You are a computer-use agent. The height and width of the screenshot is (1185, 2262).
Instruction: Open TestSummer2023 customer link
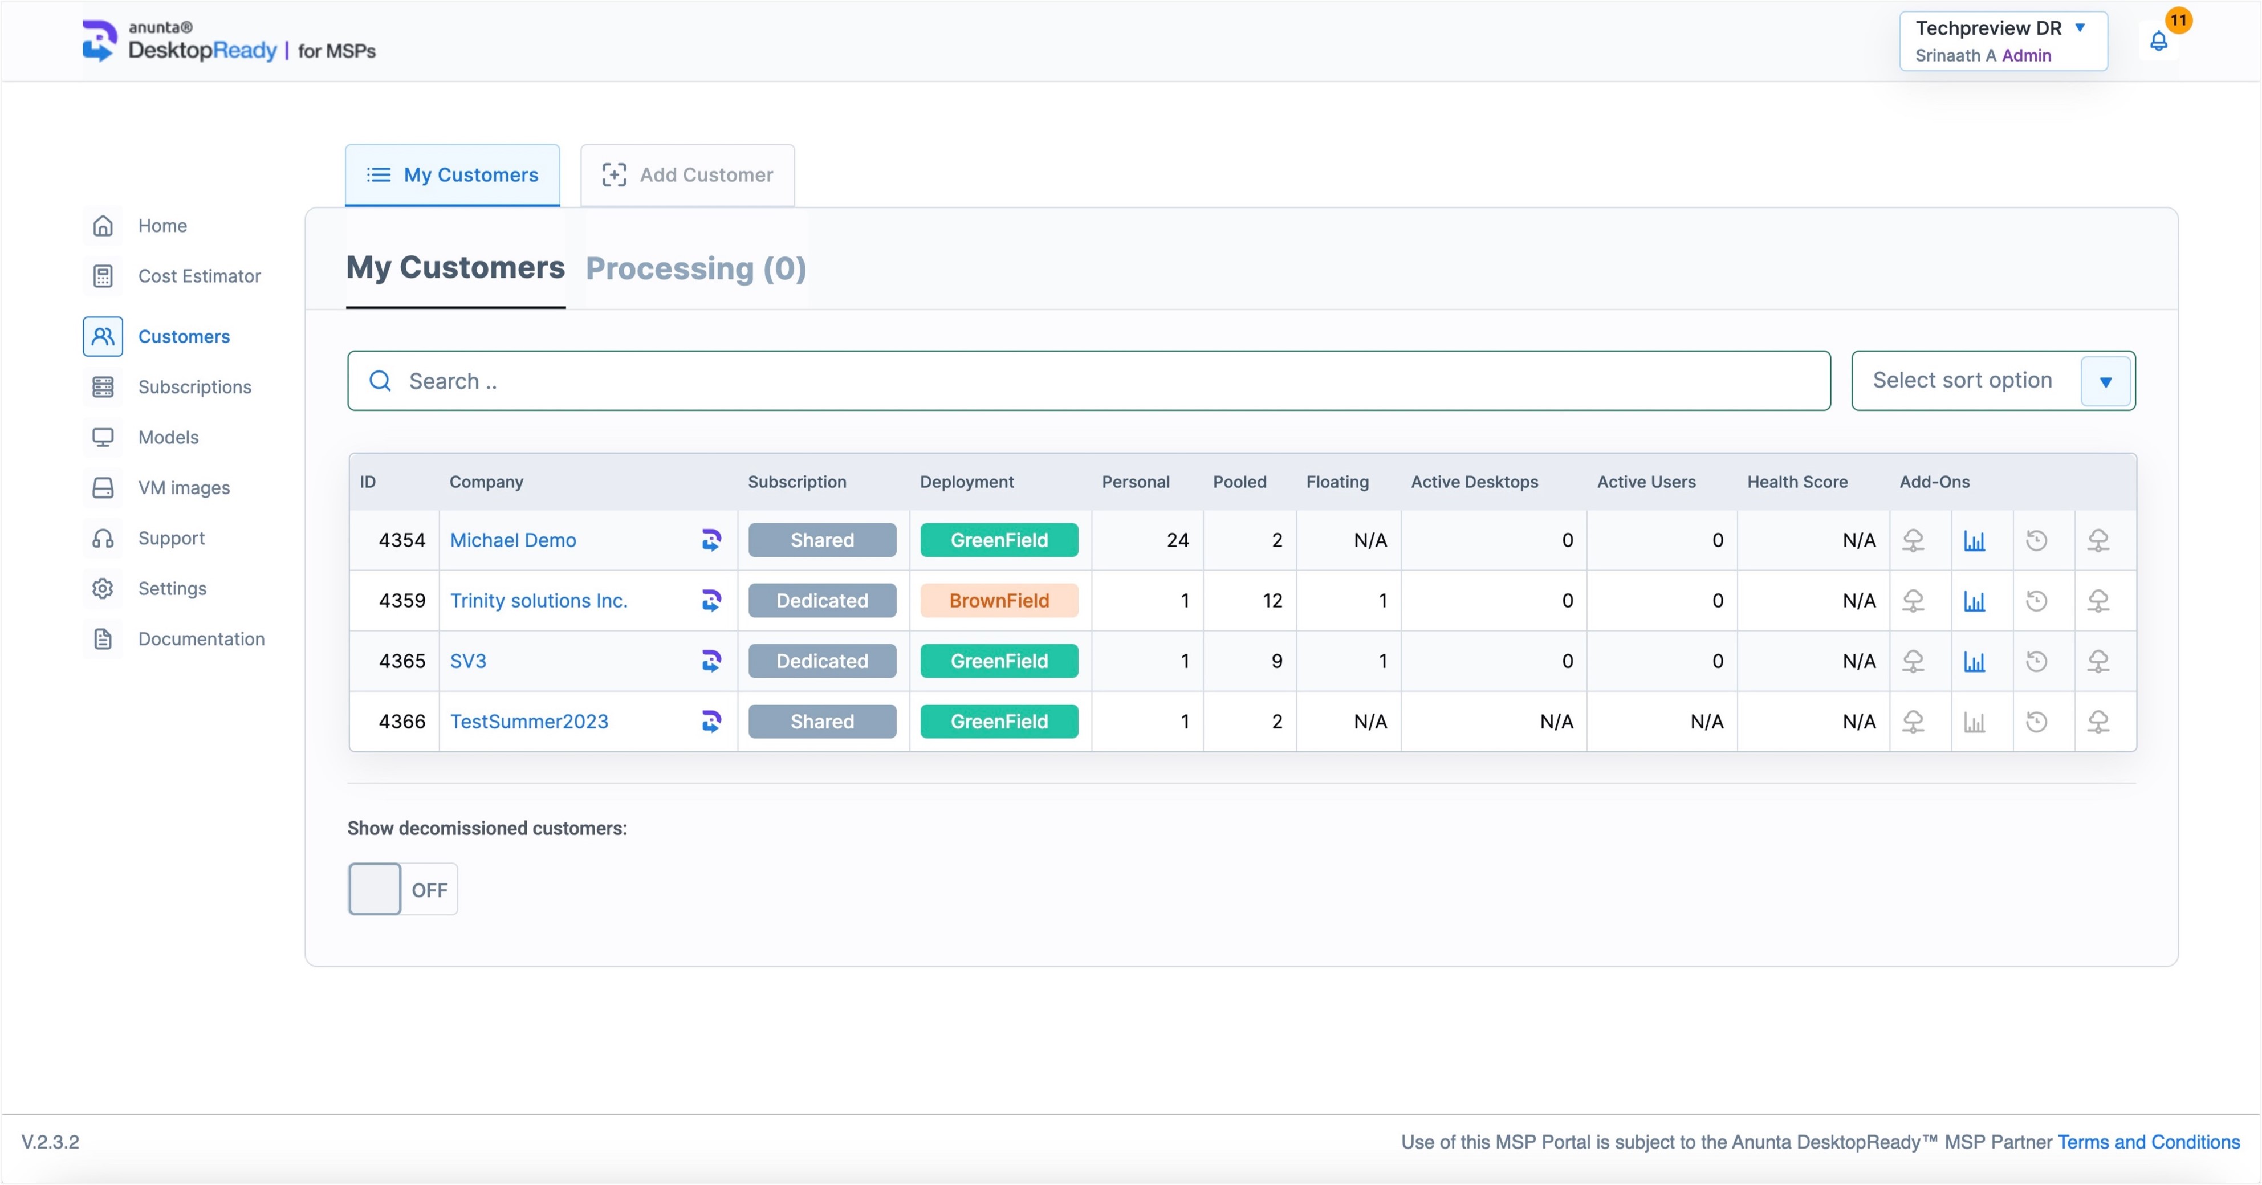528,722
